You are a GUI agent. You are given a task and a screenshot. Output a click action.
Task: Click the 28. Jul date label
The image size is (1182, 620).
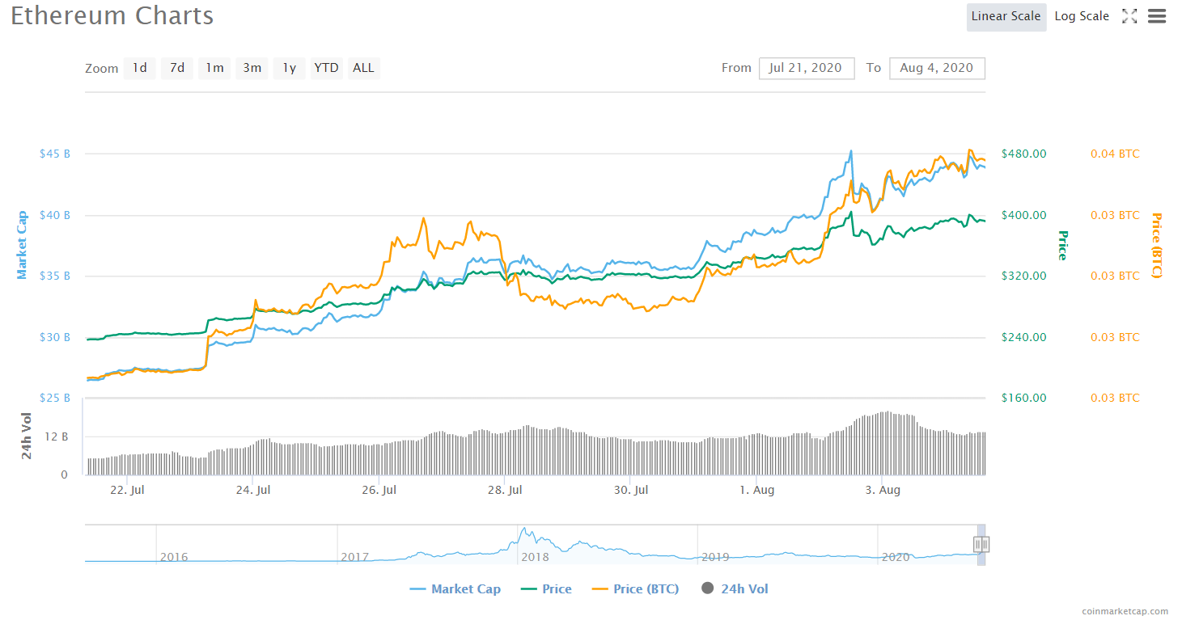click(504, 490)
